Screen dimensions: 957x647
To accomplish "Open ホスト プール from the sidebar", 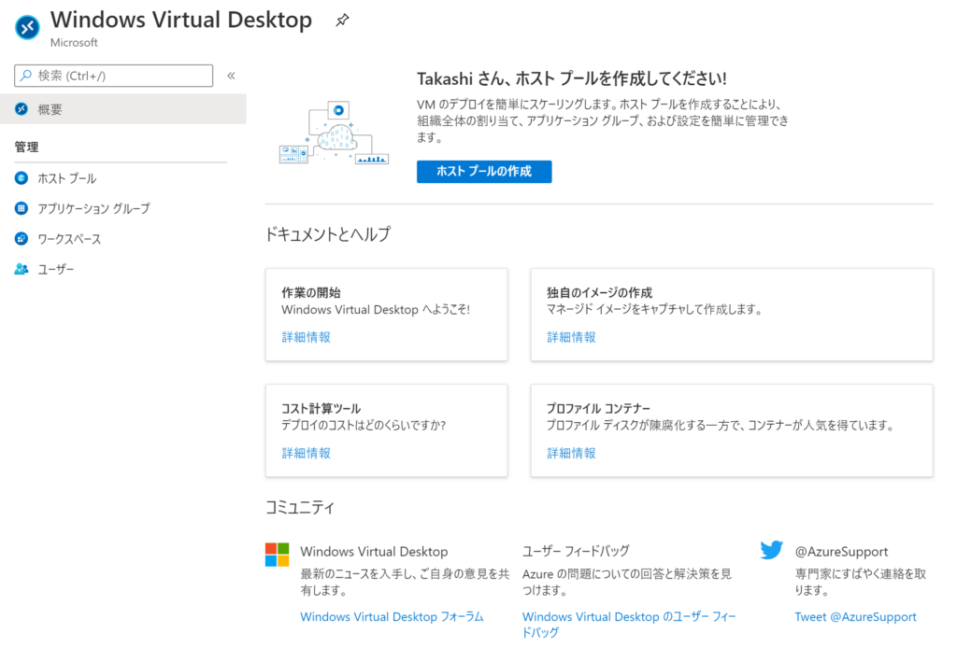I will coord(67,178).
